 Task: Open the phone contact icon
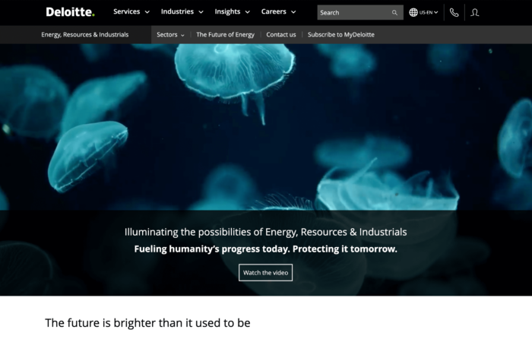point(454,13)
